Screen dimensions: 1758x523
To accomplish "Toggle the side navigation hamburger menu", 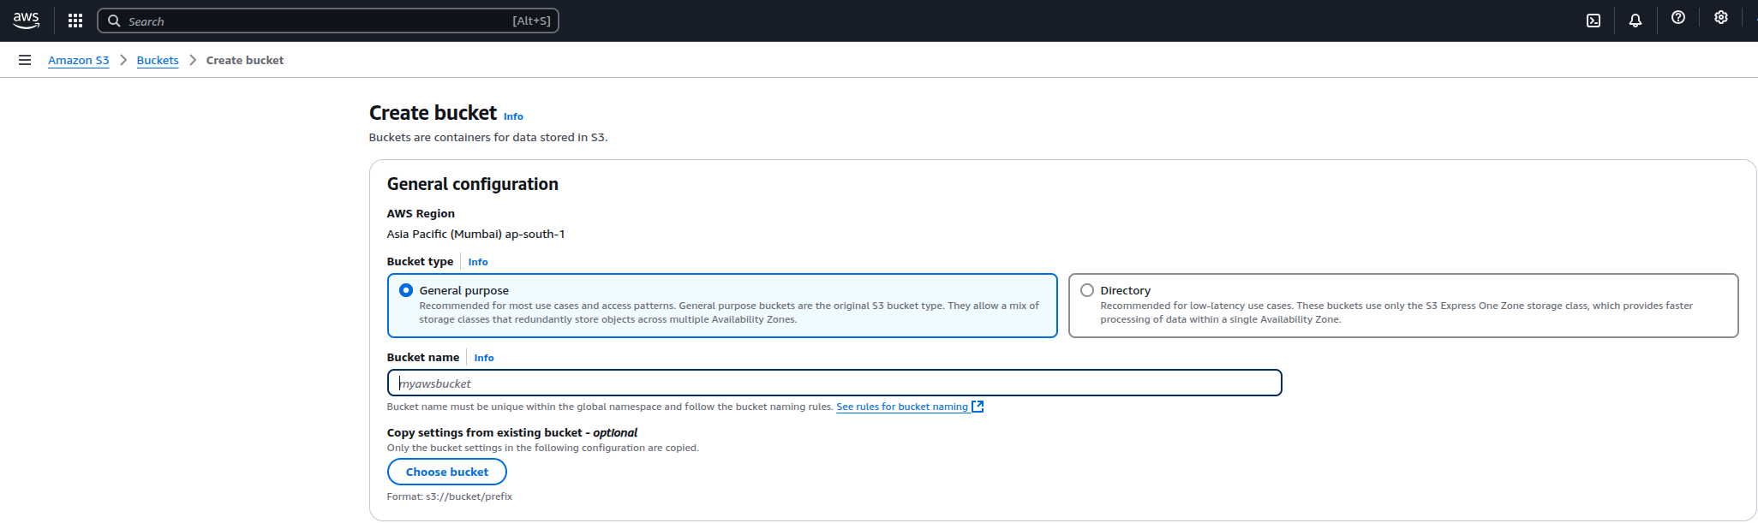I will (x=25, y=60).
